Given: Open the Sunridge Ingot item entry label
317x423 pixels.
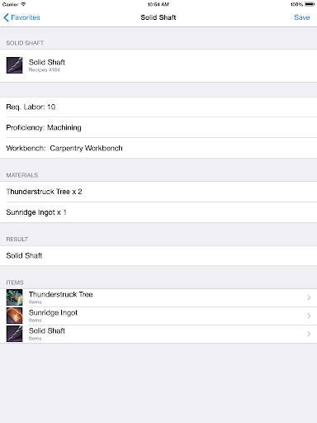Looking at the screenshot, I should (53, 313).
